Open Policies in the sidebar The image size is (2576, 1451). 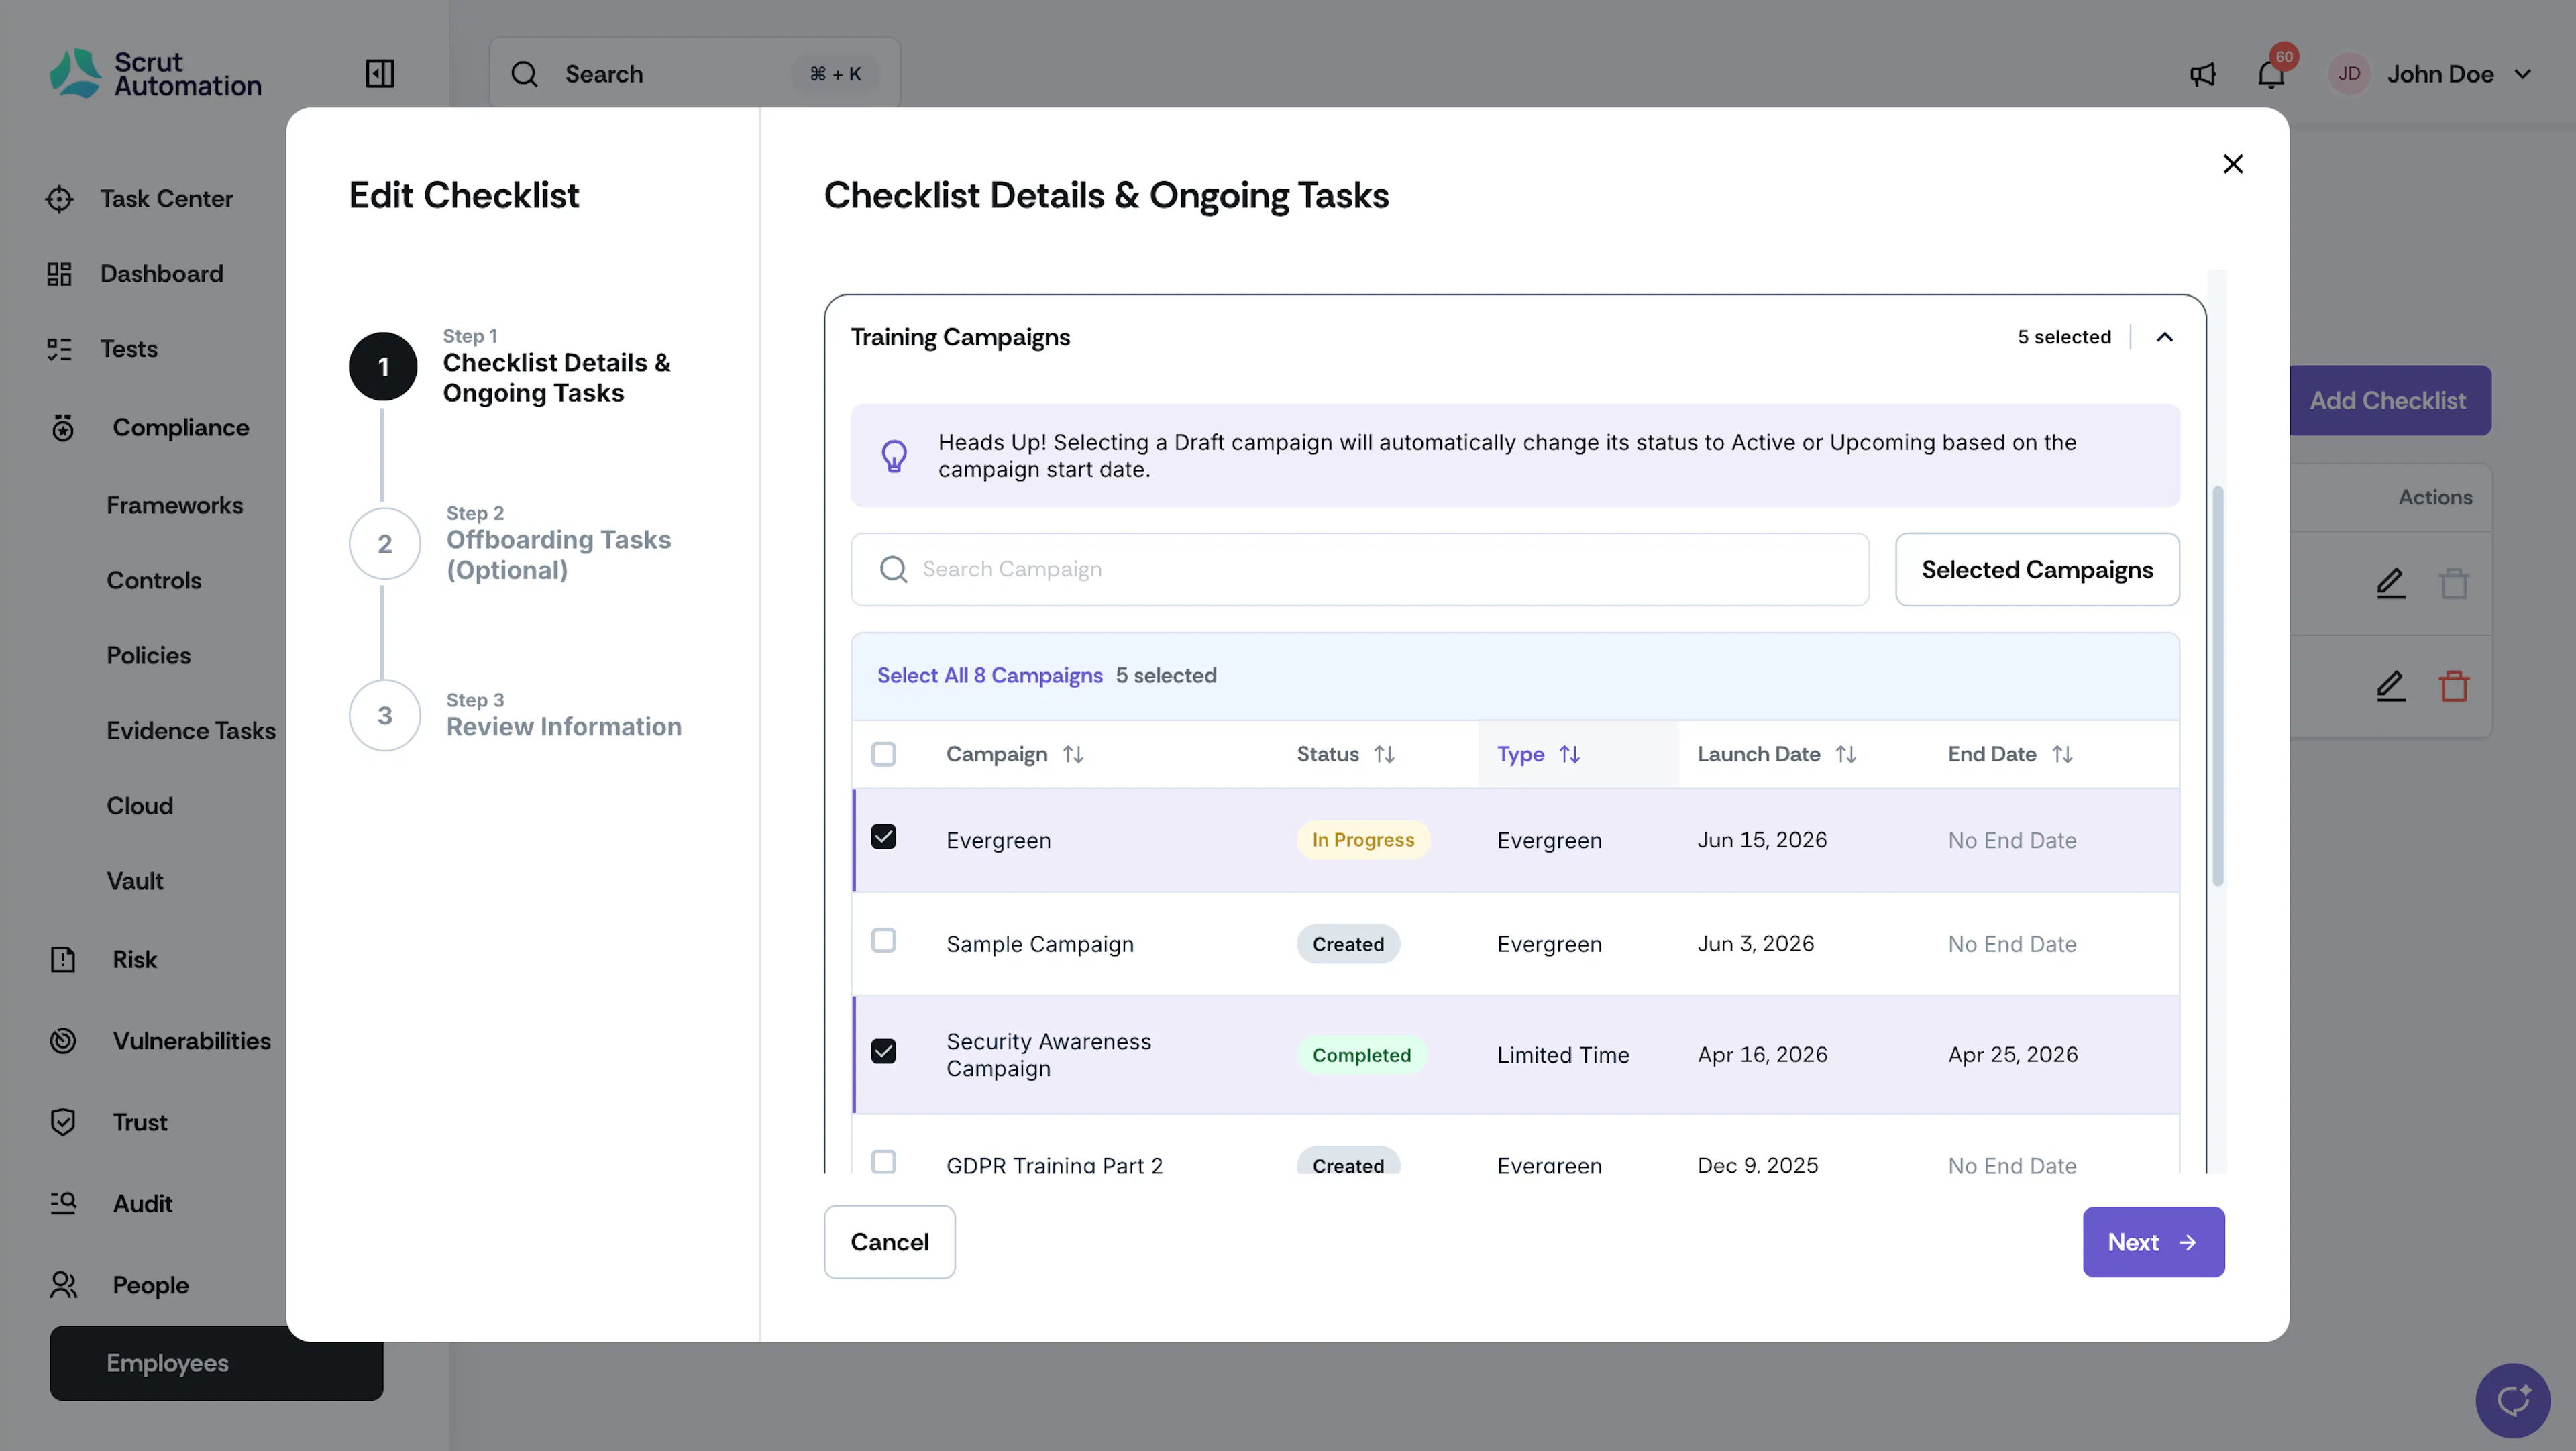point(149,655)
